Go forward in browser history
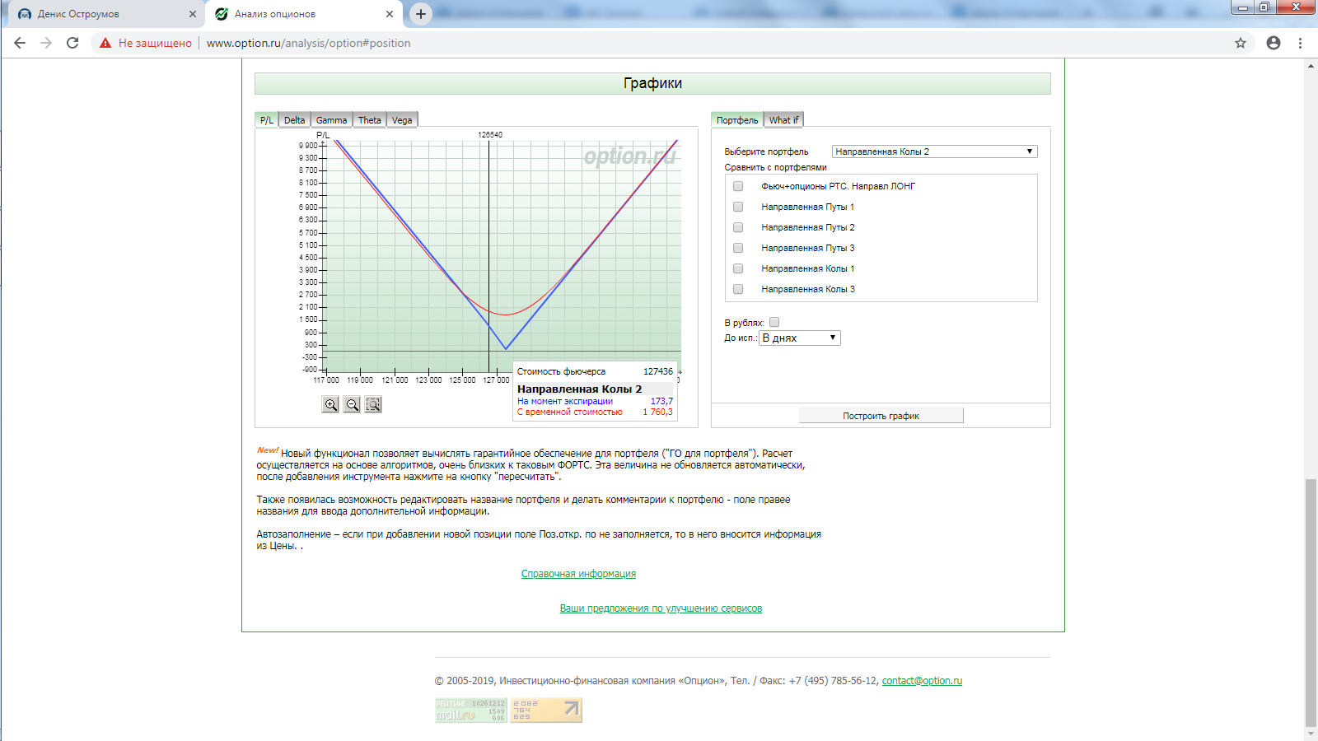Image resolution: width=1318 pixels, height=741 pixels. pyautogui.click(x=46, y=43)
